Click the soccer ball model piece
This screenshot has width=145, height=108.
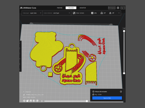click(x=92, y=58)
